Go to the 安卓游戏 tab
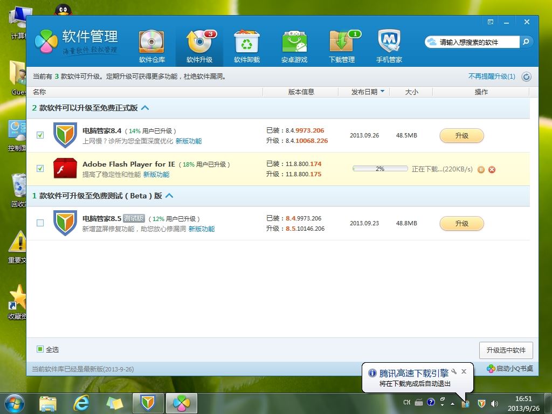 pos(294,46)
